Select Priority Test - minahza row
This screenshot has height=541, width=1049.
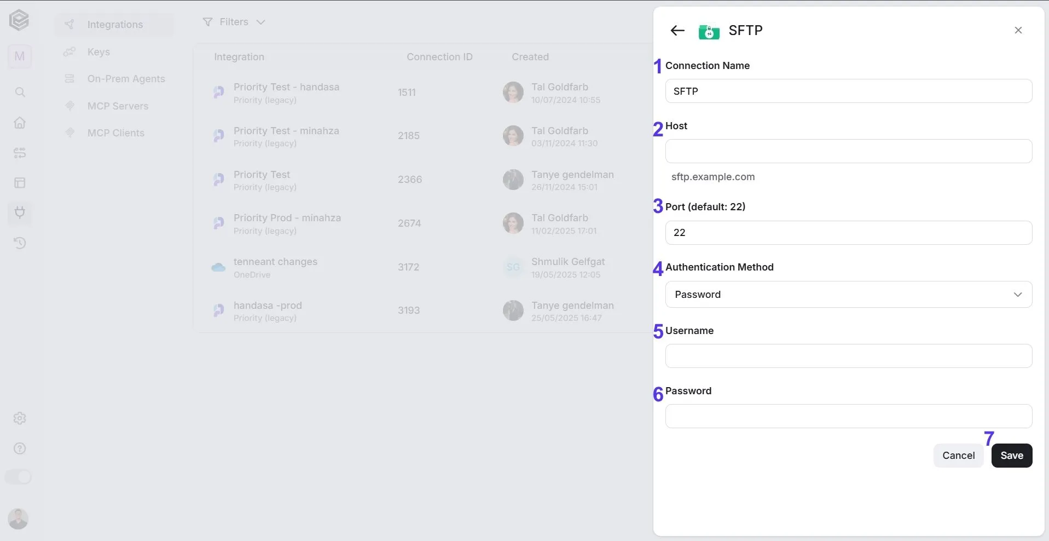(x=422, y=136)
